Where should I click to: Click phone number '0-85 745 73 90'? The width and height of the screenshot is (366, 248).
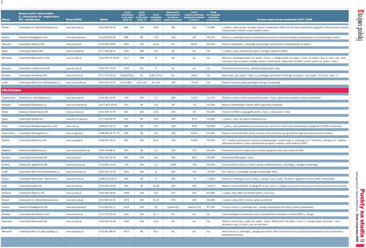coord(108,69)
